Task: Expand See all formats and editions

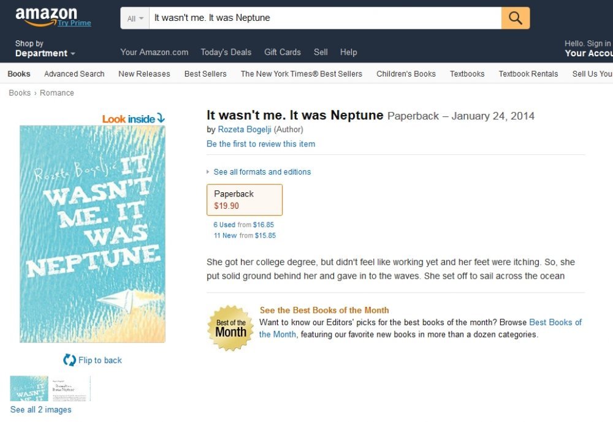Action: [x=262, y=172]
